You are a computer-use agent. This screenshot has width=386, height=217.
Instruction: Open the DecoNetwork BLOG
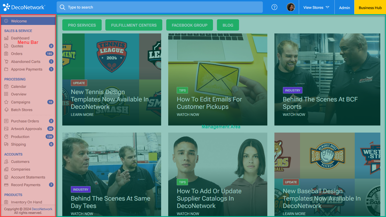coord(228,25)
